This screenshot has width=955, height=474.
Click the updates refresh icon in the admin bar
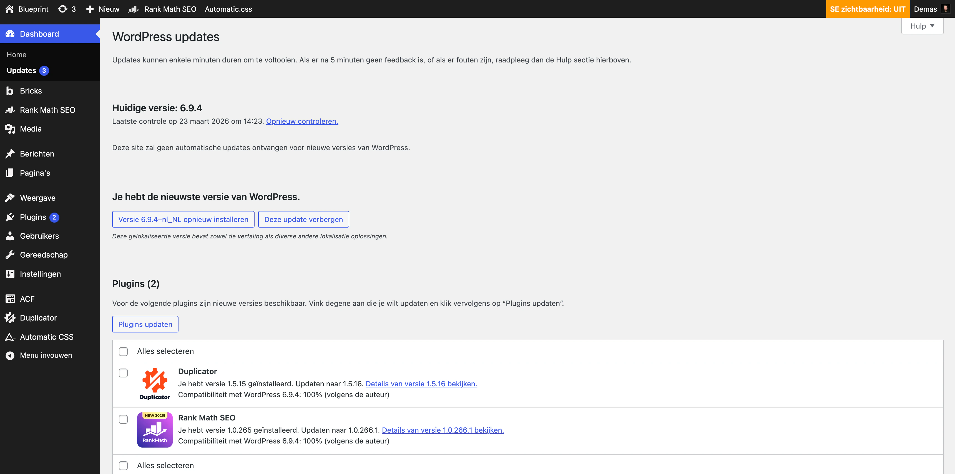point(62,9)
